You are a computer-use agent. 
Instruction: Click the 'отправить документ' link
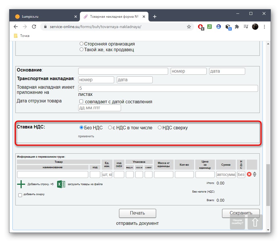137,223
